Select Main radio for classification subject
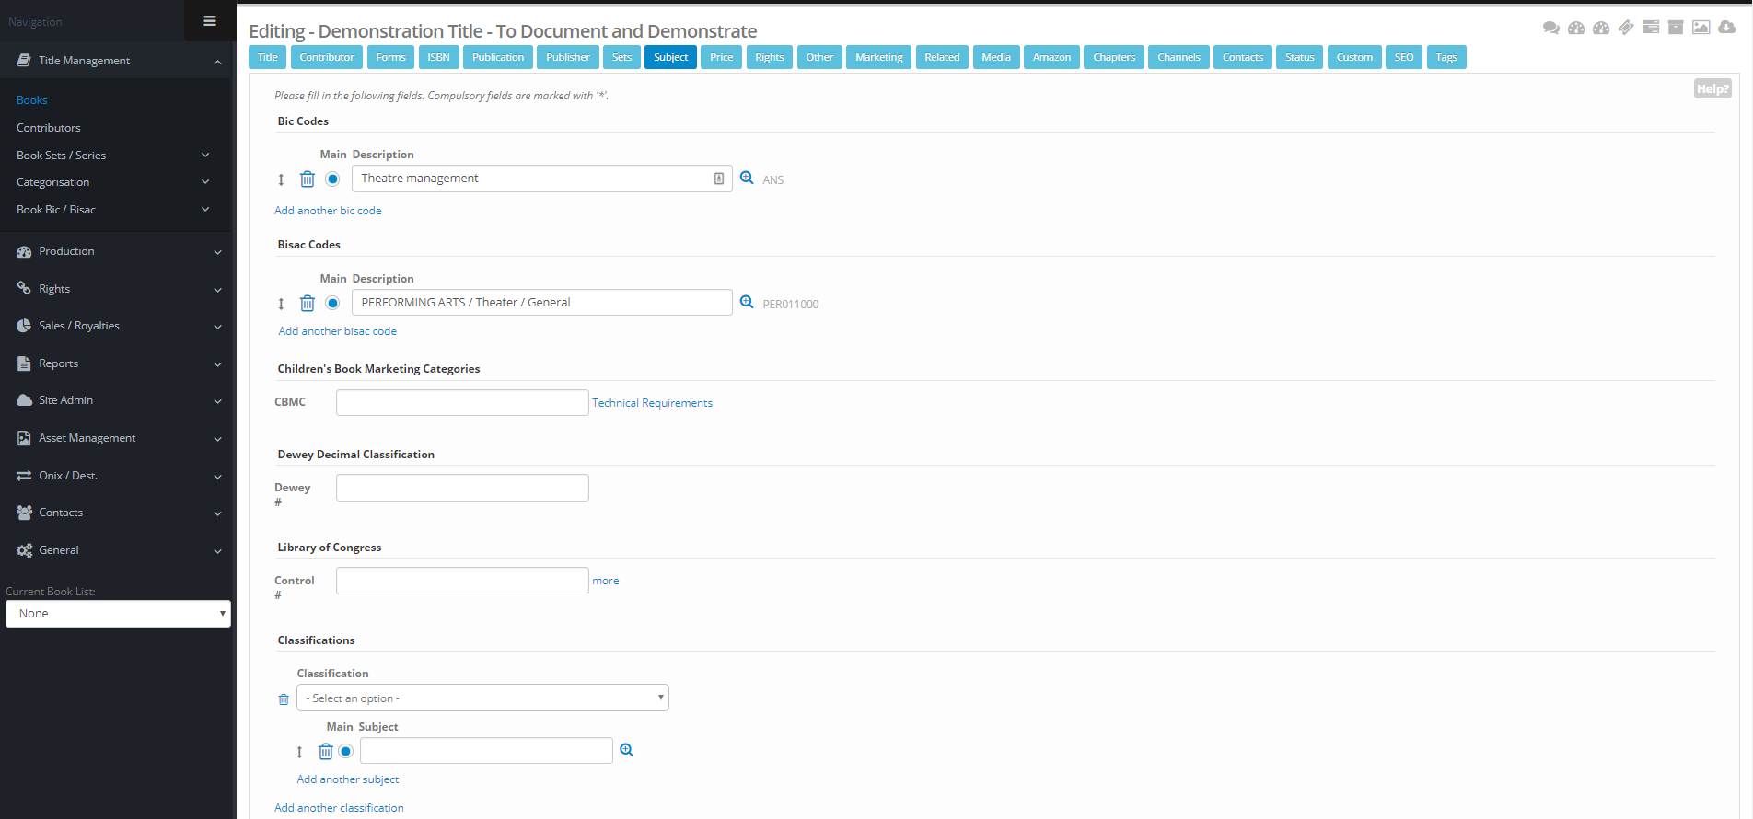1753x819 pixels. point(345,751)
